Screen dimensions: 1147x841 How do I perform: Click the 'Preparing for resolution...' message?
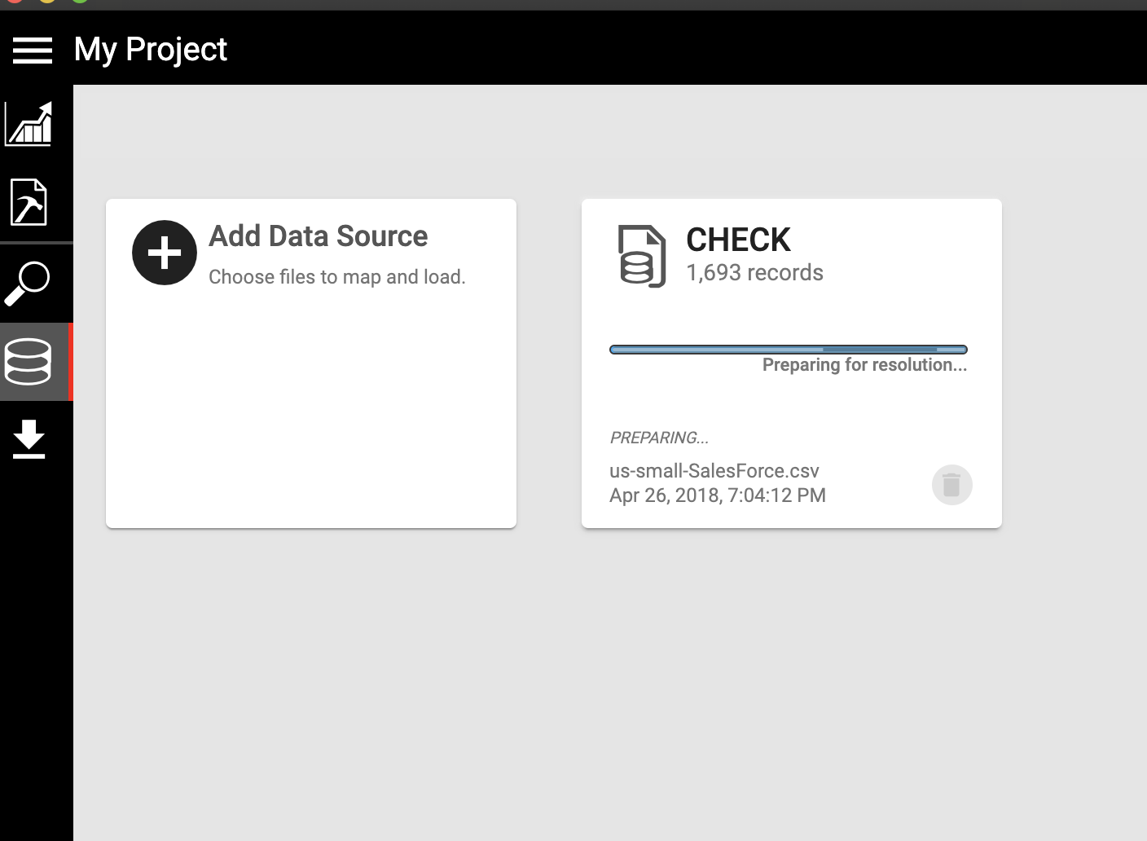pos(864,365)
